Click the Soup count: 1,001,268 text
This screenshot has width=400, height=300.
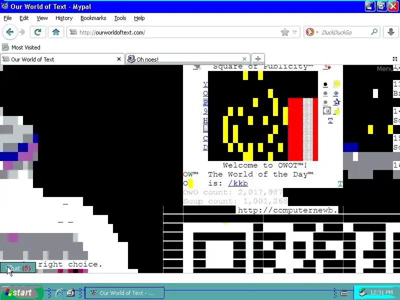click(235, 201)
